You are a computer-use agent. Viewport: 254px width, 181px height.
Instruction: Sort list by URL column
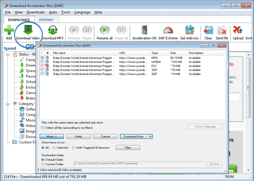pos(134,53)
